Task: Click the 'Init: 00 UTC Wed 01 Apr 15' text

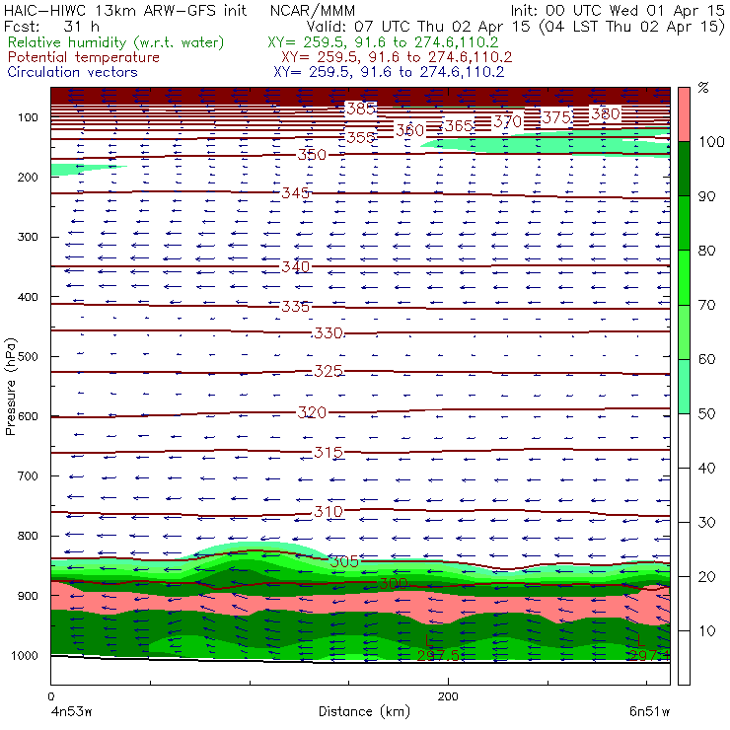Action: (617, 10)
